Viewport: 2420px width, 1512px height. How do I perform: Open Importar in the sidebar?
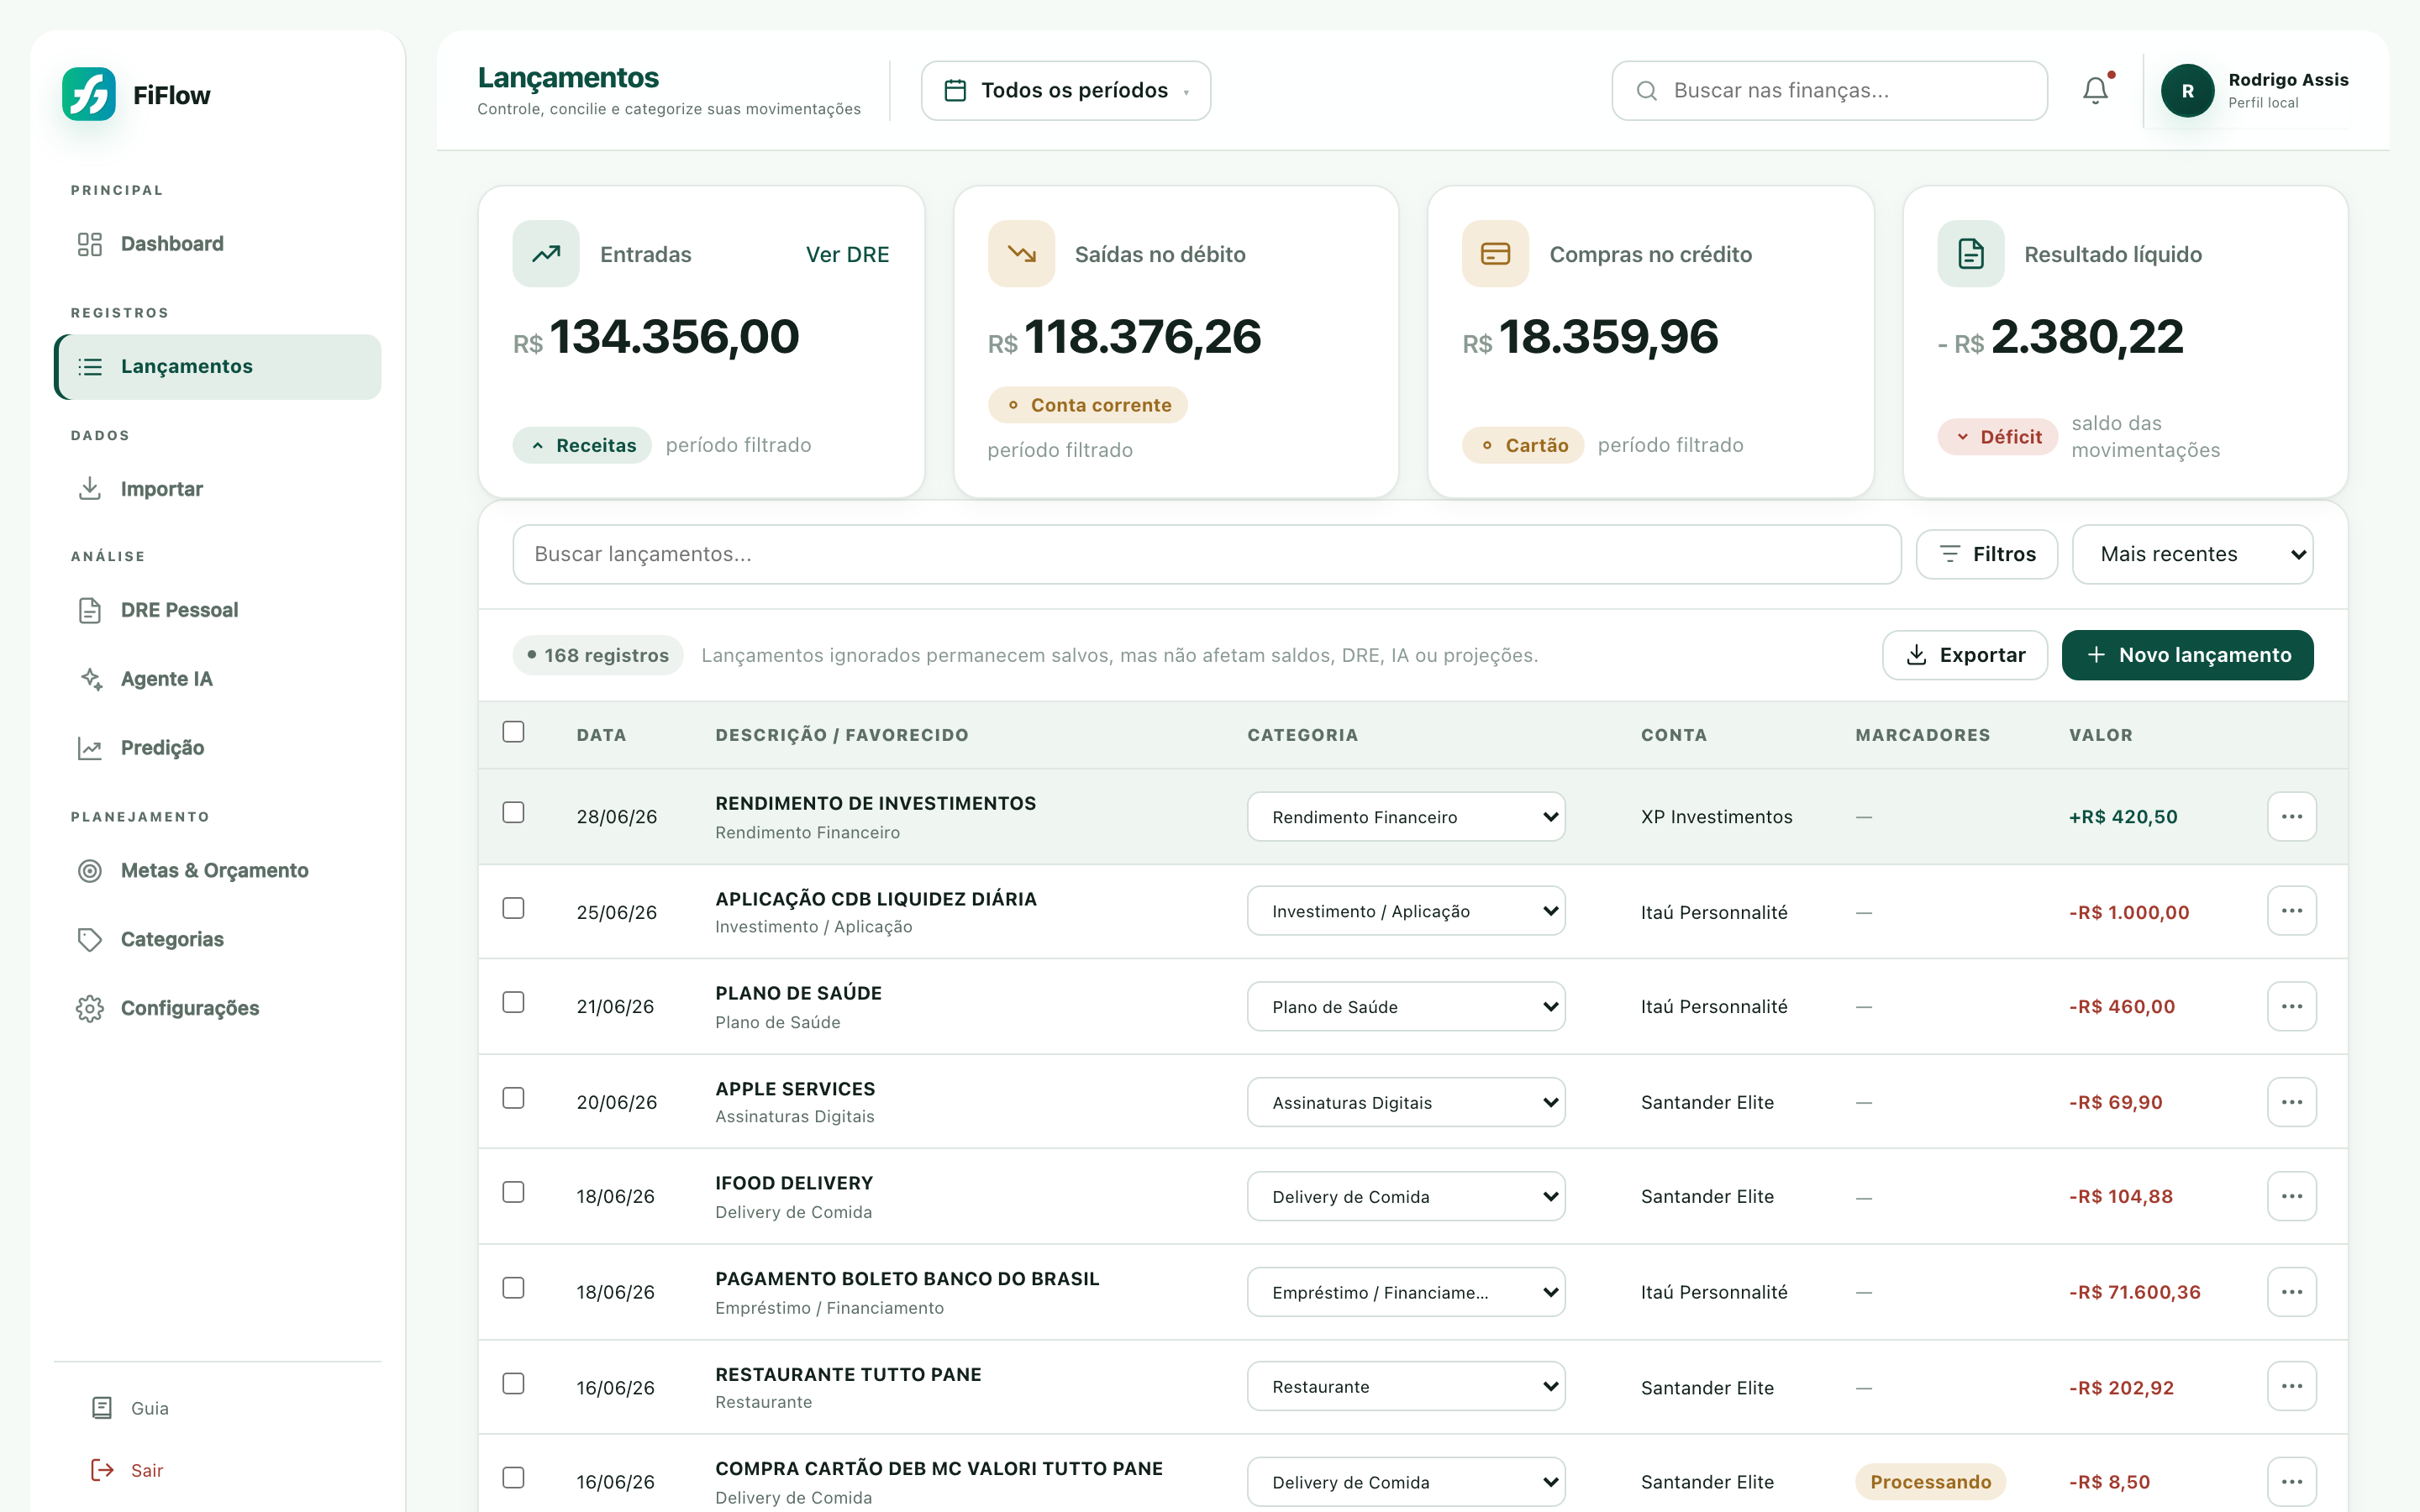point(217,489)
